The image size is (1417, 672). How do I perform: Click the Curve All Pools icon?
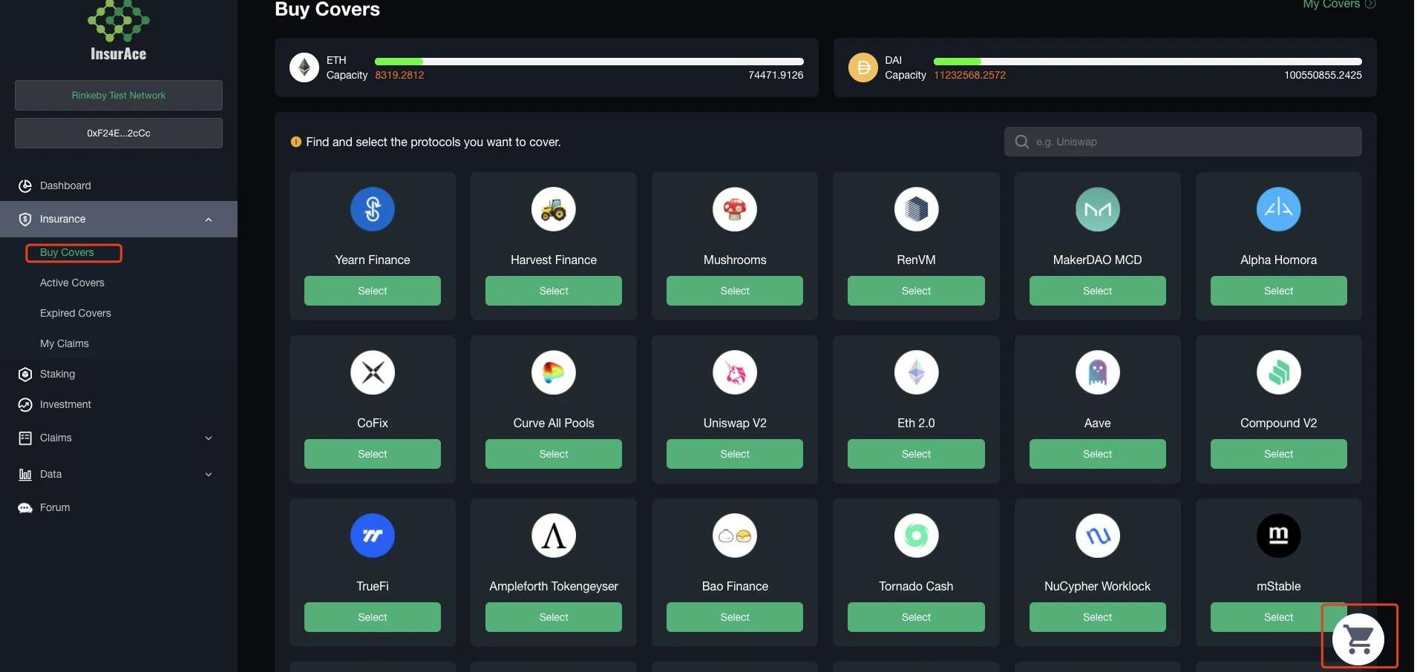click(x=554, y=372)
